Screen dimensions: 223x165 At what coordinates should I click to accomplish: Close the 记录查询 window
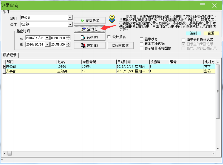[214, 5]
